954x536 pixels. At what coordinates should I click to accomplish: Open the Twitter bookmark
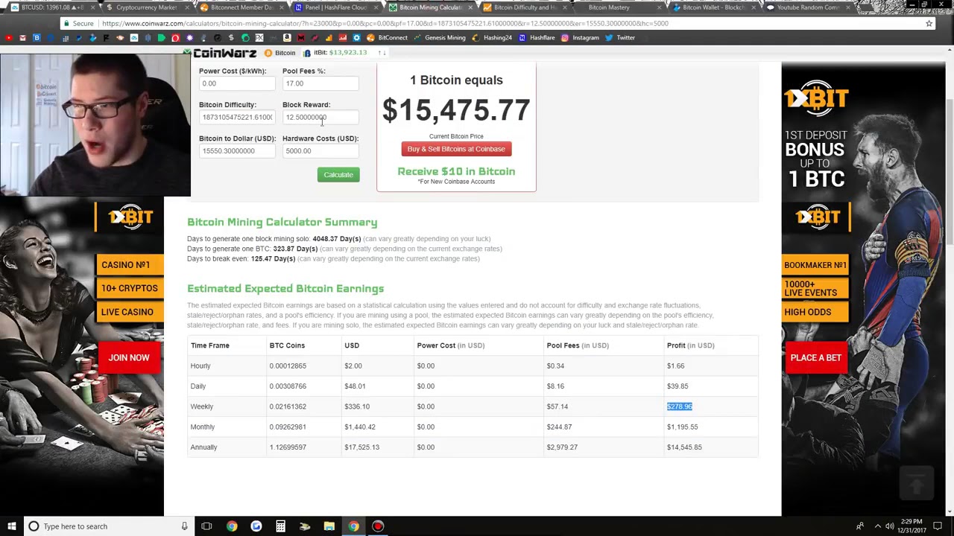click(620, 38)
